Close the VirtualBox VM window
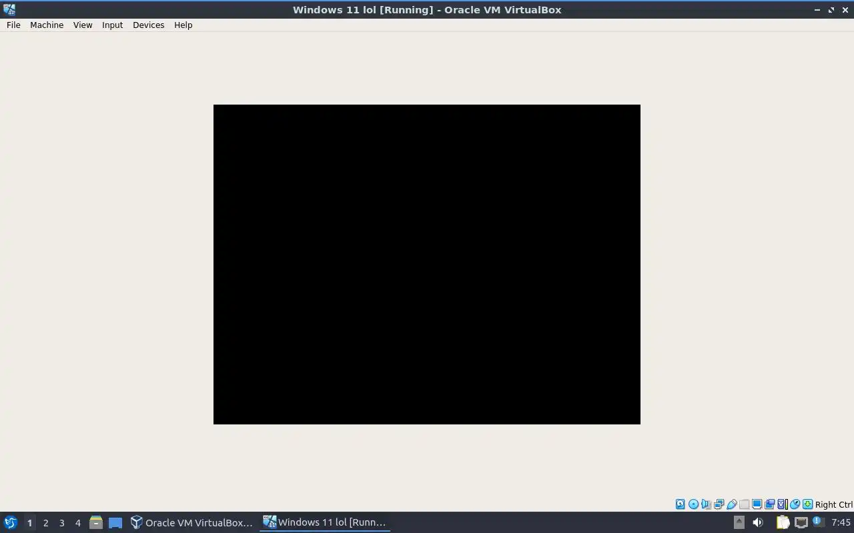Viewport: 854px width, 533px height. (x=845, y=10)
